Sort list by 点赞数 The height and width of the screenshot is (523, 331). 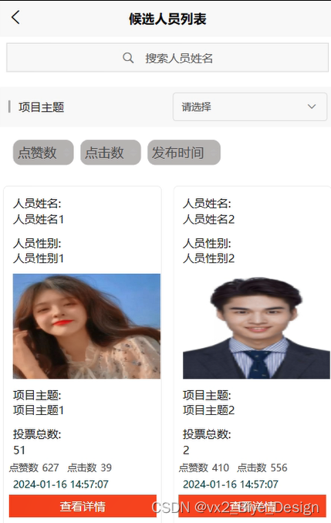click(43, 153)
